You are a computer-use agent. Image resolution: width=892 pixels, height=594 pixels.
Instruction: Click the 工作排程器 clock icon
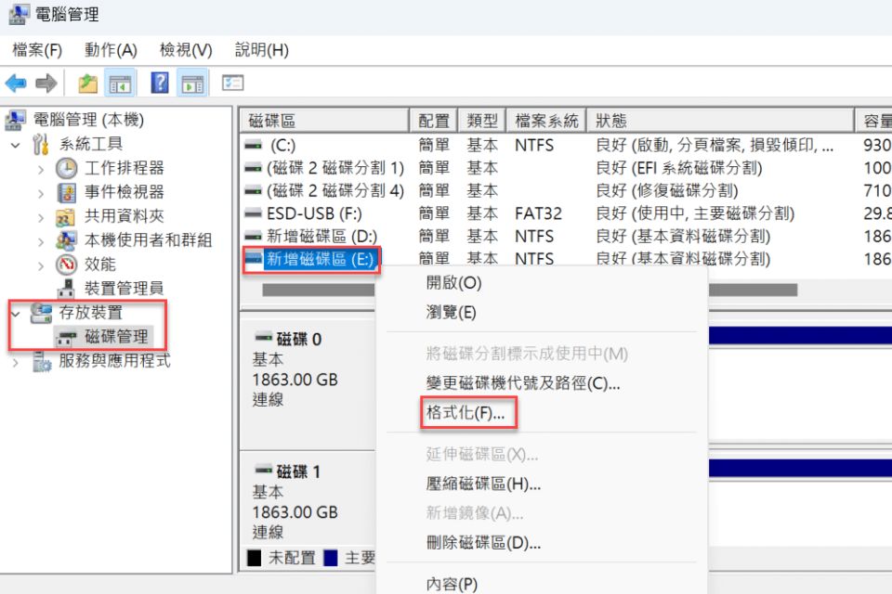(x=67, y=168)
